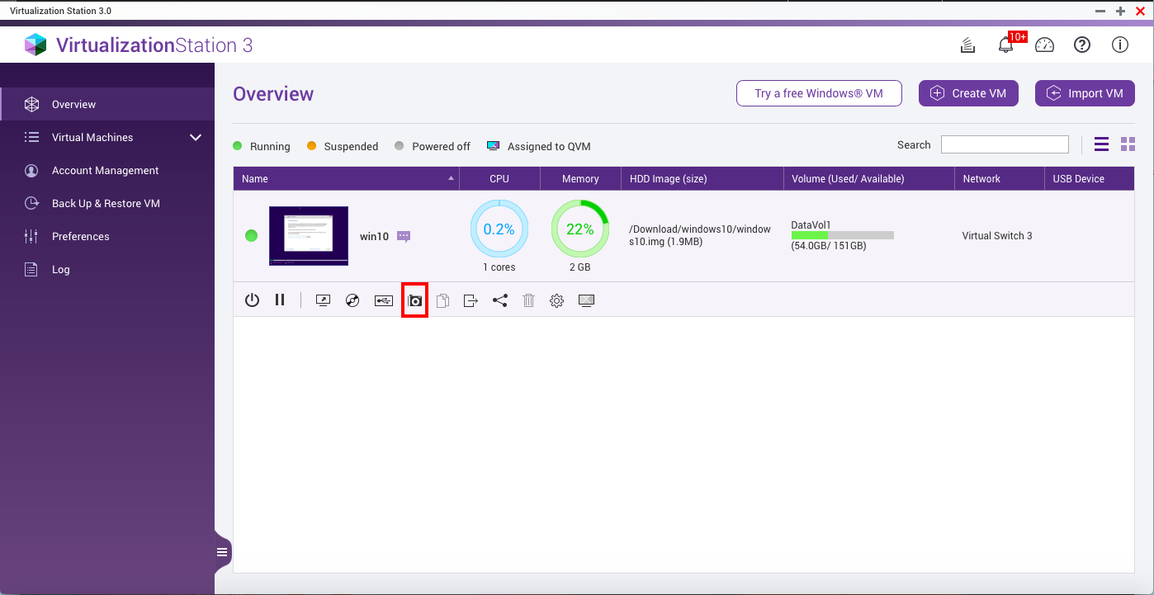Open win10 VM settings gear
Screen dimensions: 1154x595
pyautogui.click(x=556, y=300)
